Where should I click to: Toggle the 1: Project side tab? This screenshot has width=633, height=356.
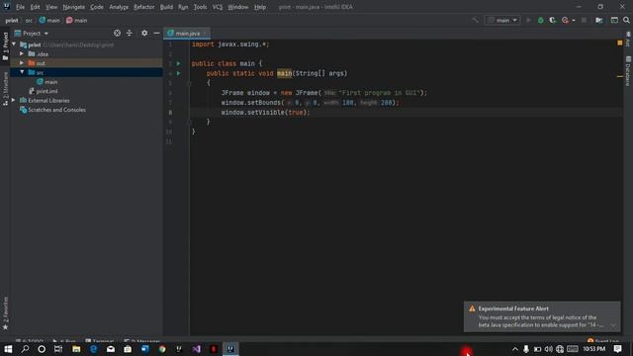click(x=5, y=46)
